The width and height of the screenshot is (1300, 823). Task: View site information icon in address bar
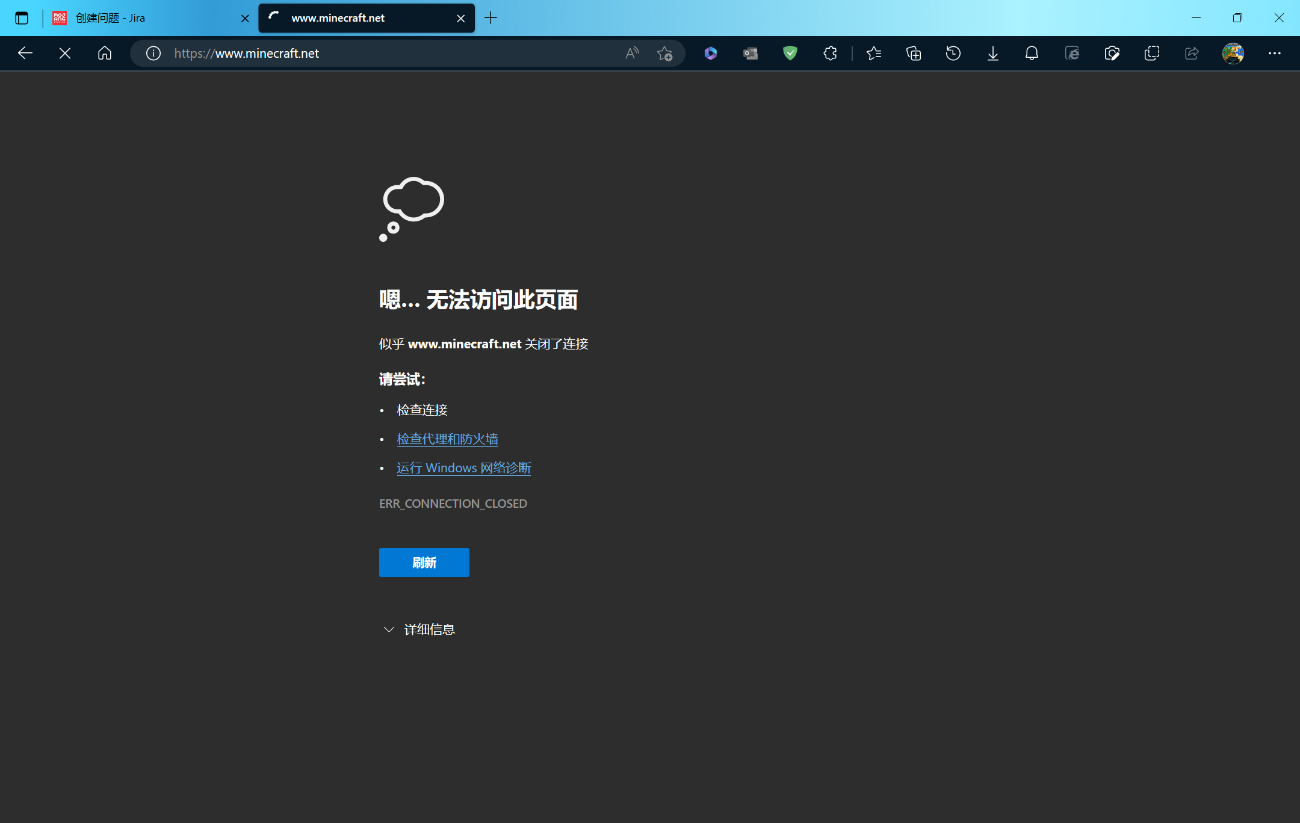tap(153, 54)
